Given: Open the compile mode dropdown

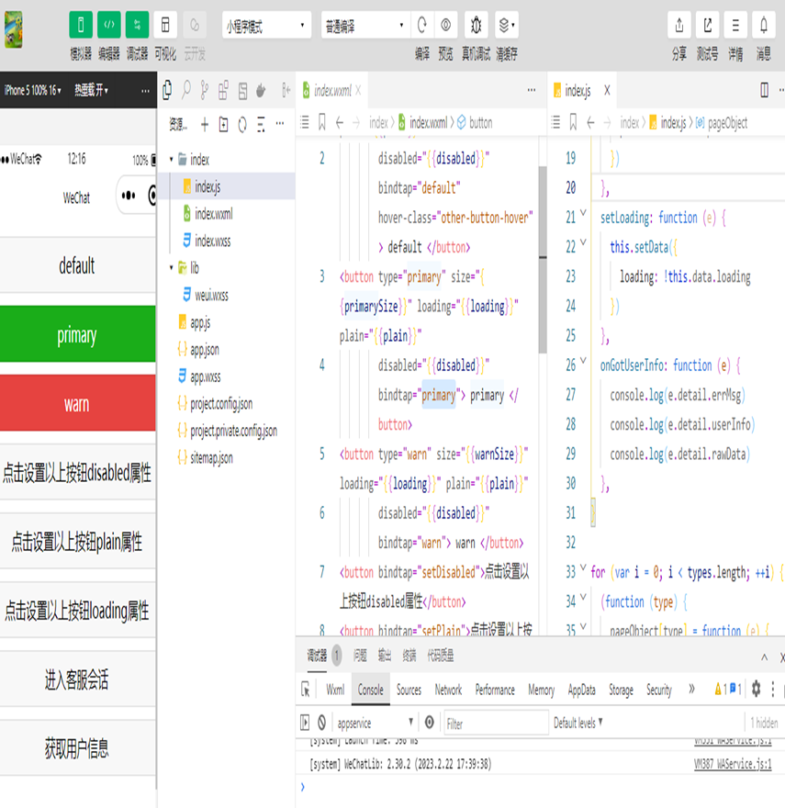Looking at the screenshot, I should click(365, 25).
